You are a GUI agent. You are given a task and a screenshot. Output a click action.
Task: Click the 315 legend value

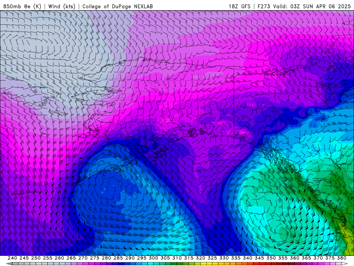189,258
